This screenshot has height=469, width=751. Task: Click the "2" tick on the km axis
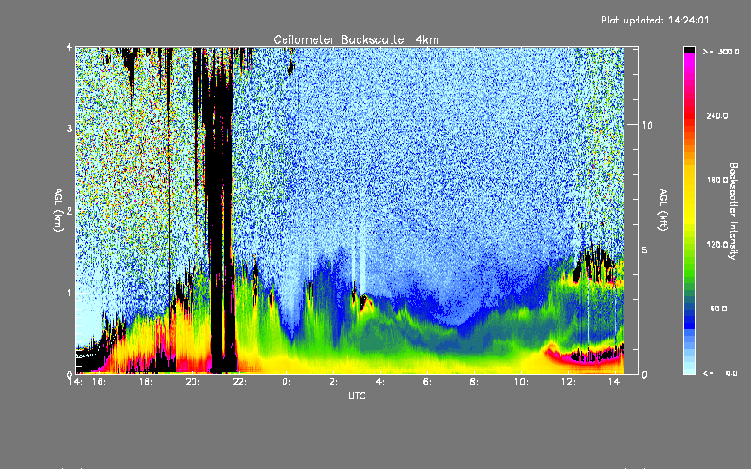pos(69,210)
